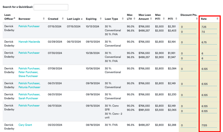This screenshot has height=132, width=223.
Task: Sort by Discount Pts. column arrows
Action: click(197, 19)
